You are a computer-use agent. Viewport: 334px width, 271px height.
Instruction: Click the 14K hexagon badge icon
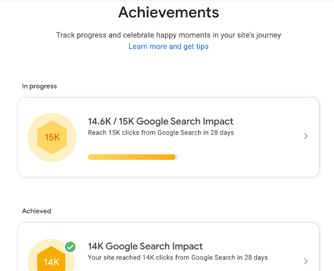[x=52, y=260]
